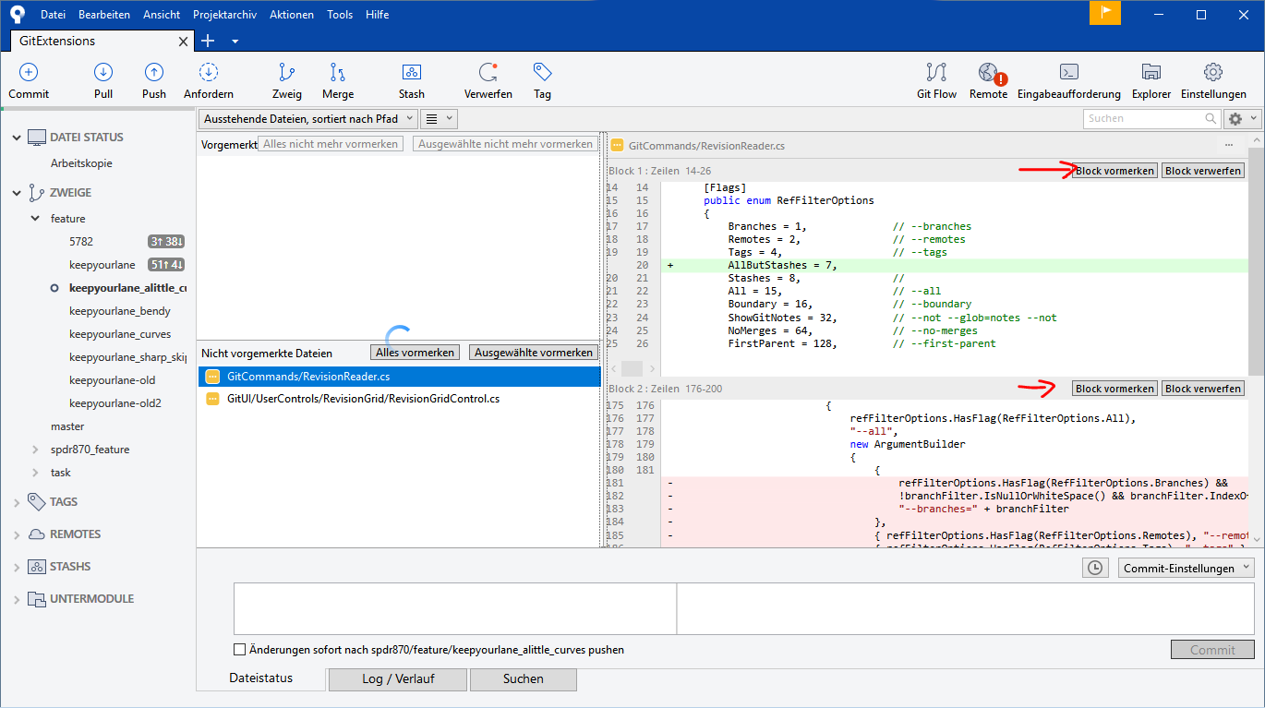Click the ellipsis menu in diff header

[1229, 146]
